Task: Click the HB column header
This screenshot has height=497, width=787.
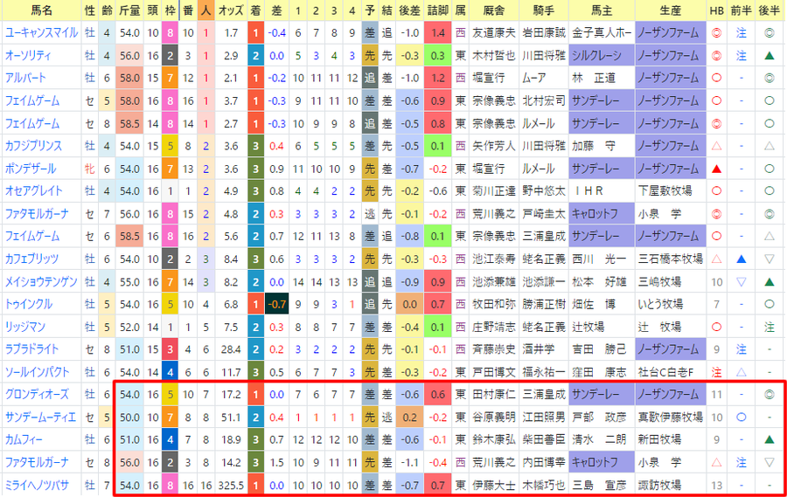Action: click(x=716, y=10)
